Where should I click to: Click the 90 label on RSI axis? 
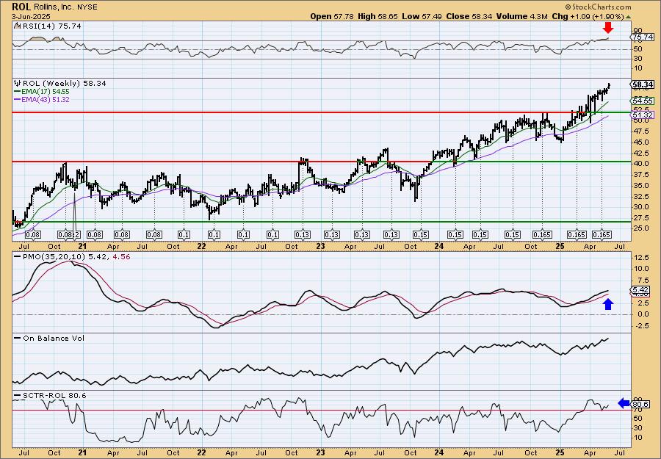(637, 31)
